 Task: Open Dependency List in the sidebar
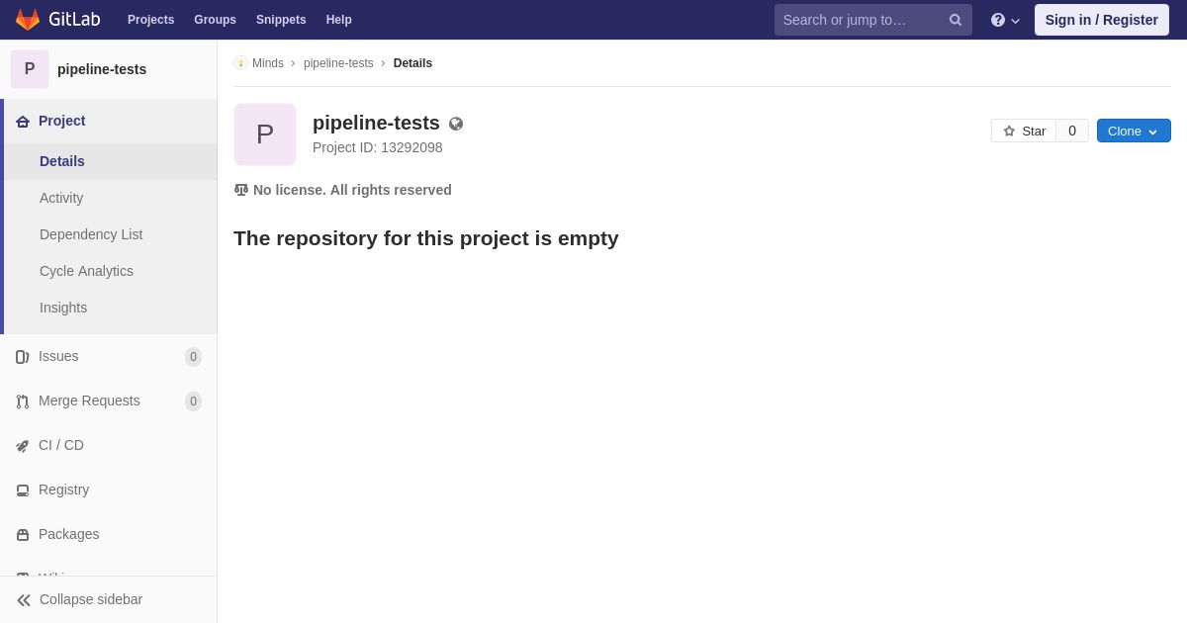(91, 234)
